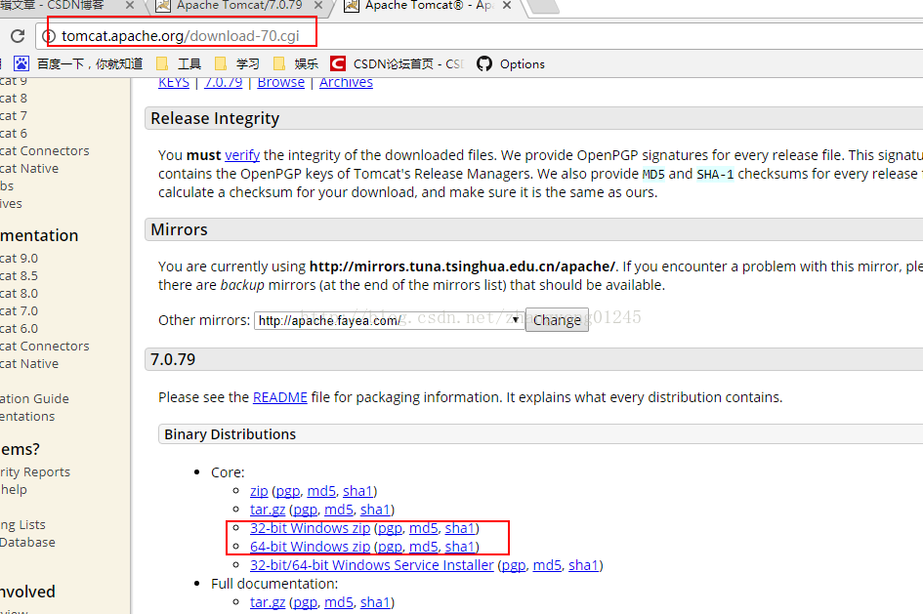
Task: Open the CSDN论坛首页 bookmark
Action: [397, 63]
